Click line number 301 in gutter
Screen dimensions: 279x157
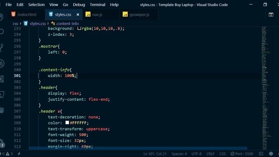point(17,75)
